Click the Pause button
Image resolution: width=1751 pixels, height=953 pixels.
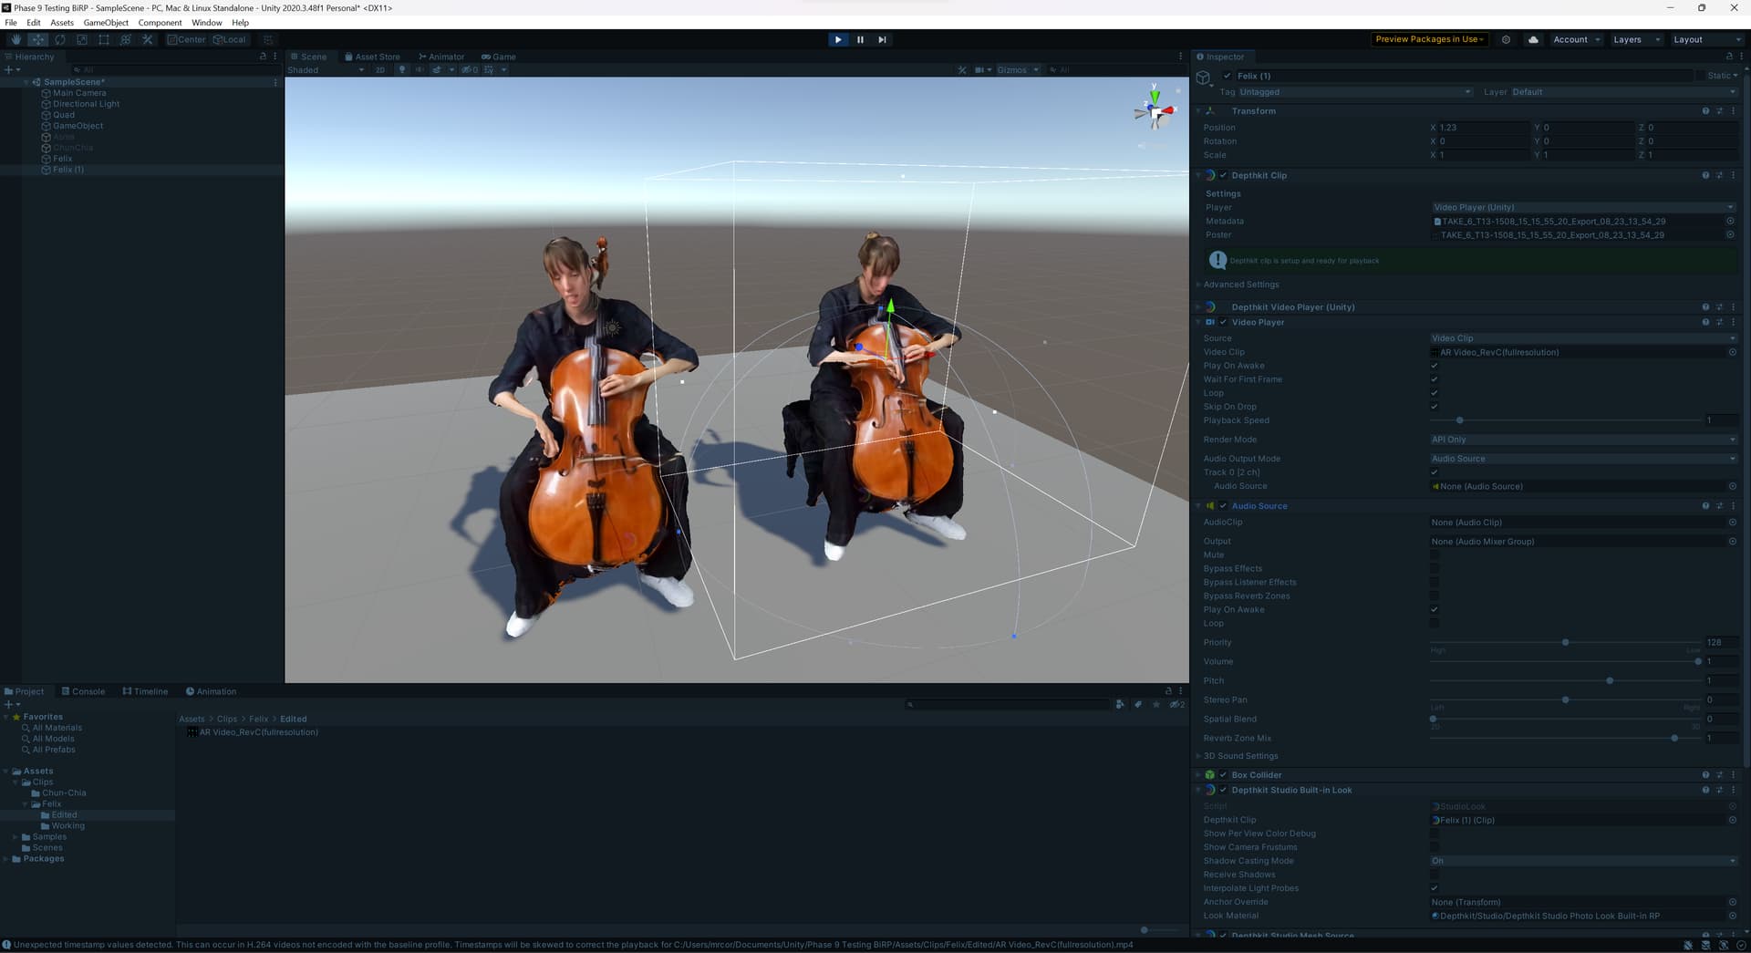pyautogui.click(x=860, y=40)
